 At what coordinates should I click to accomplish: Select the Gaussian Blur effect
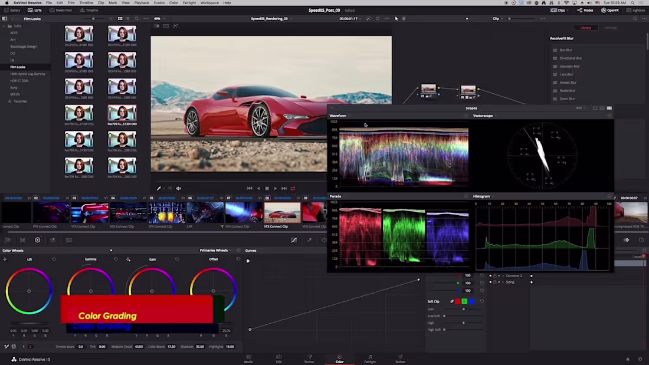[x=570, y=66]
